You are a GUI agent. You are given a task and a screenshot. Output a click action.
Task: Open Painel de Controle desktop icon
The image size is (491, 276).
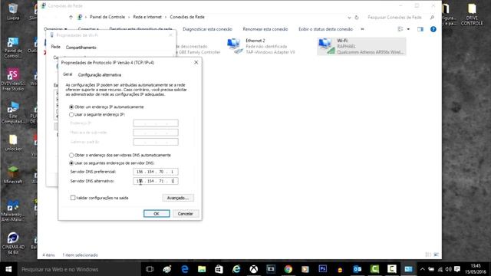pyautogui.click(x=13, y=48)
